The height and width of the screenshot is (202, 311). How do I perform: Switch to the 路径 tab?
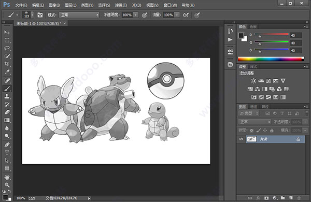(x=265, y=107)
